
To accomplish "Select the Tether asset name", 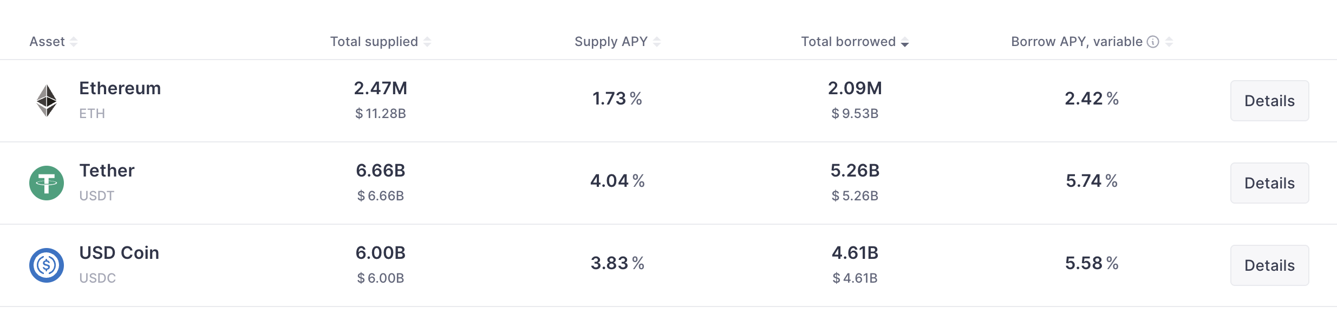I will pyautogui.click(x=107, y=171).
